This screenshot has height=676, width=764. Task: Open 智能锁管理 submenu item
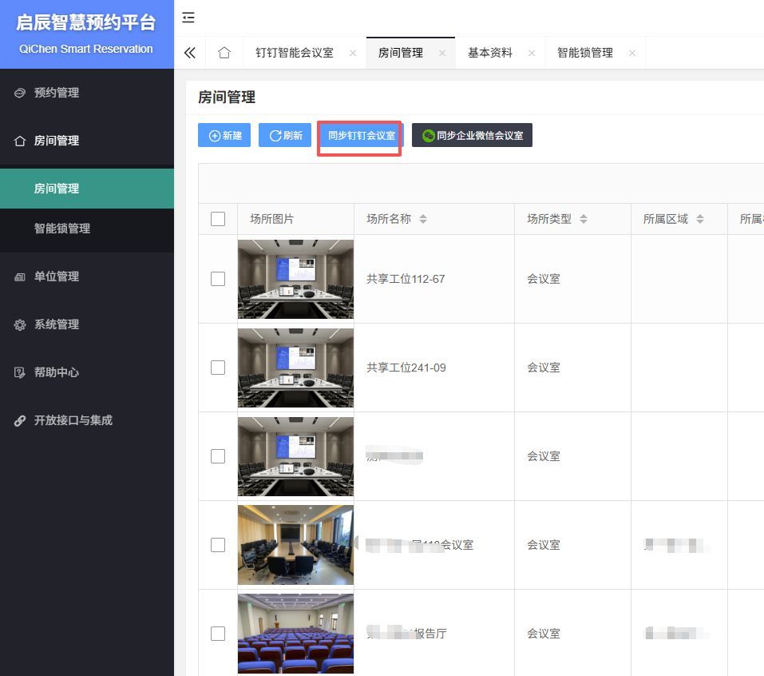[62, 229]
